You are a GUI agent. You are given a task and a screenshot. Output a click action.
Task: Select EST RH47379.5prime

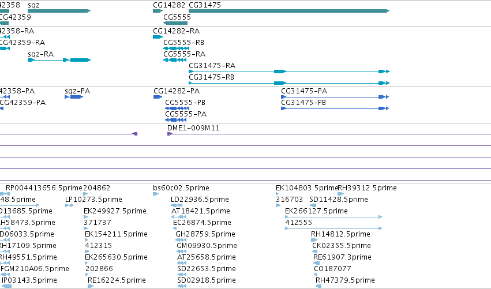(345, 280)
